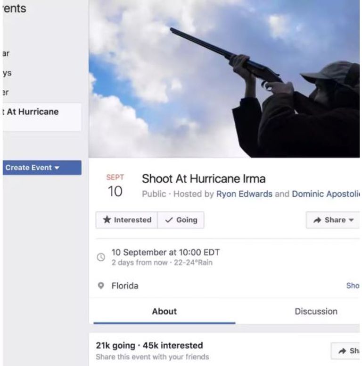Screen dimensions: 362x366
Task: Click the clock icon beside the event time
Action: point(100,257)
